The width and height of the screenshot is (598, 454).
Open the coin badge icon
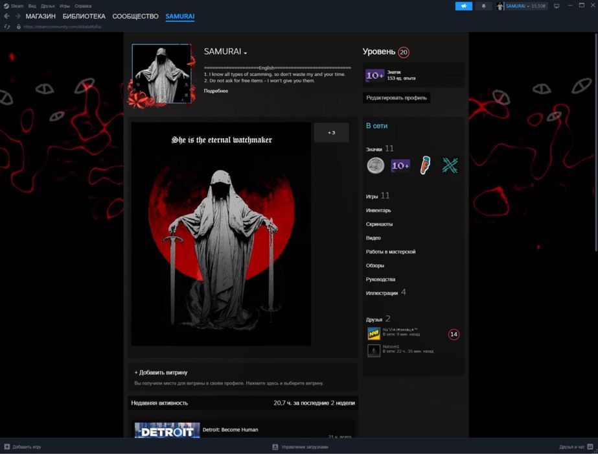[x=375, y=166]
